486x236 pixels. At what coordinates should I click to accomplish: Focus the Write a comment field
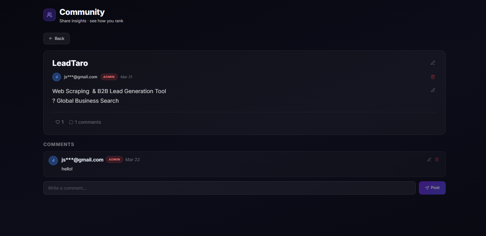click(229, 188)
